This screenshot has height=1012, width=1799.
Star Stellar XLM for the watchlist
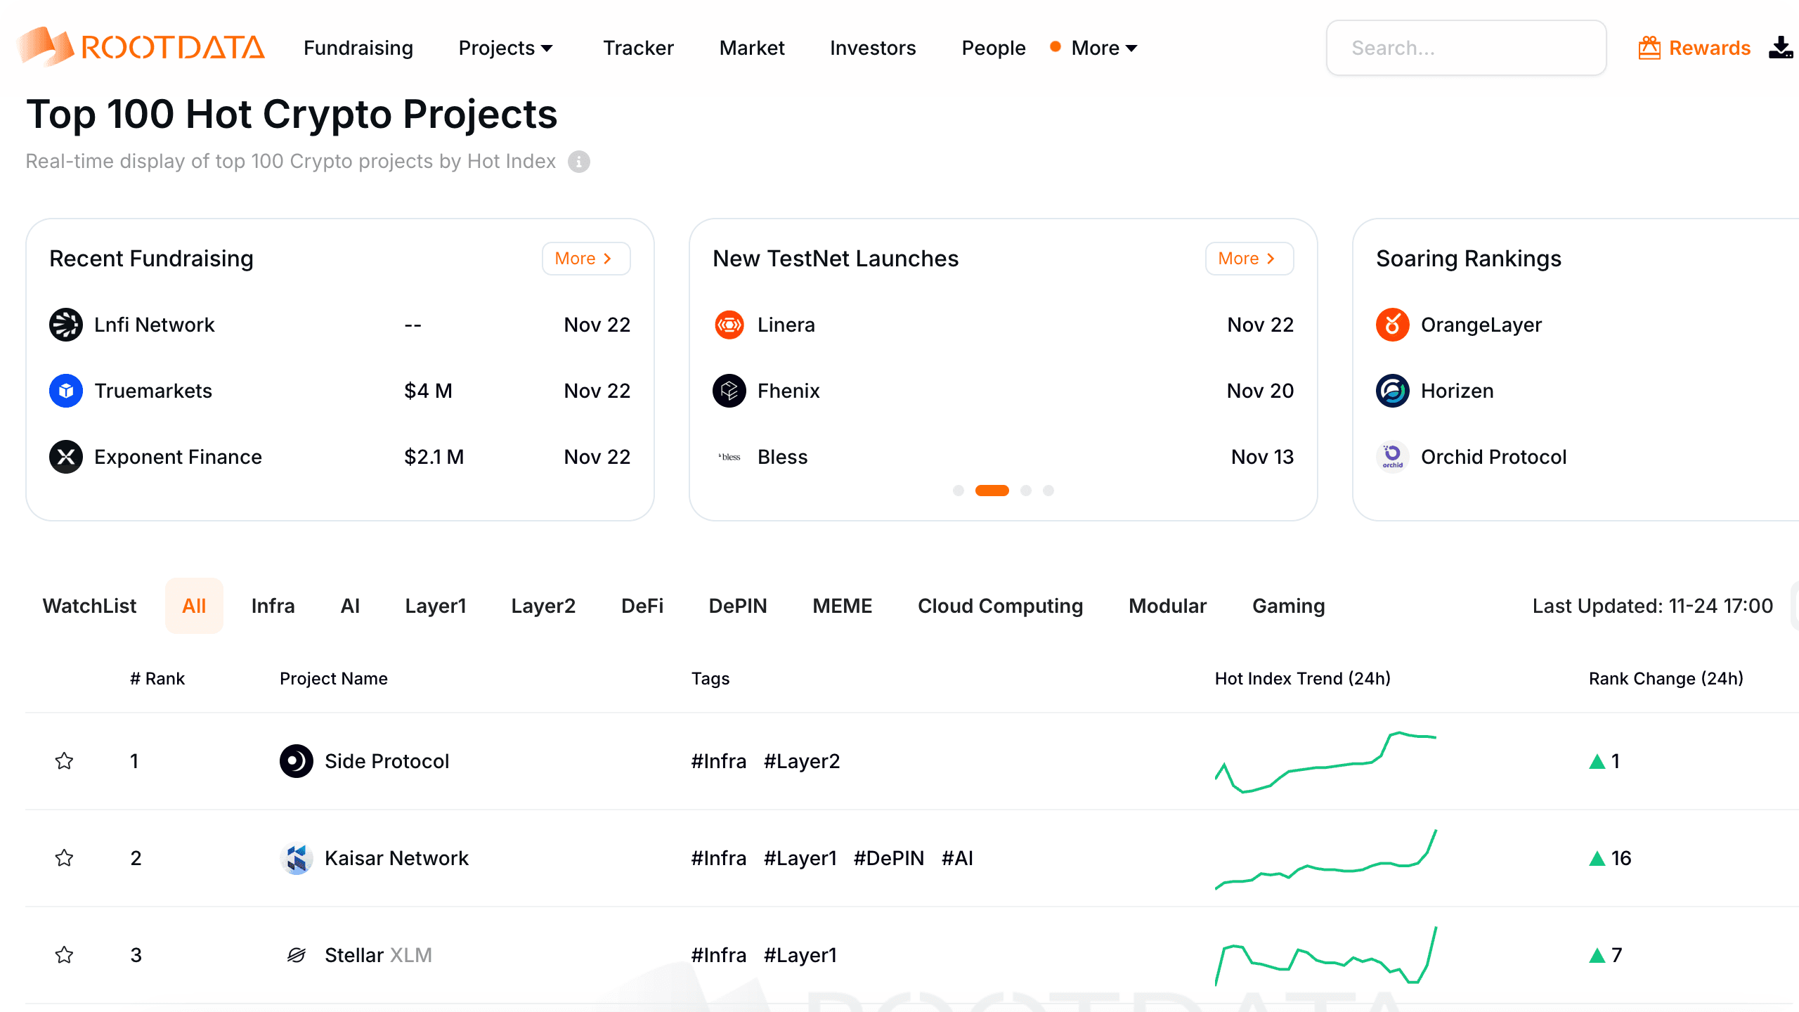point(65,955)
